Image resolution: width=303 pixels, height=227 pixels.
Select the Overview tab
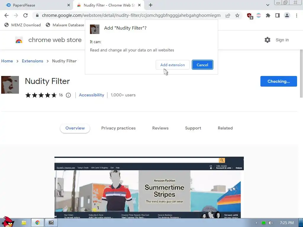pos(75,128)
